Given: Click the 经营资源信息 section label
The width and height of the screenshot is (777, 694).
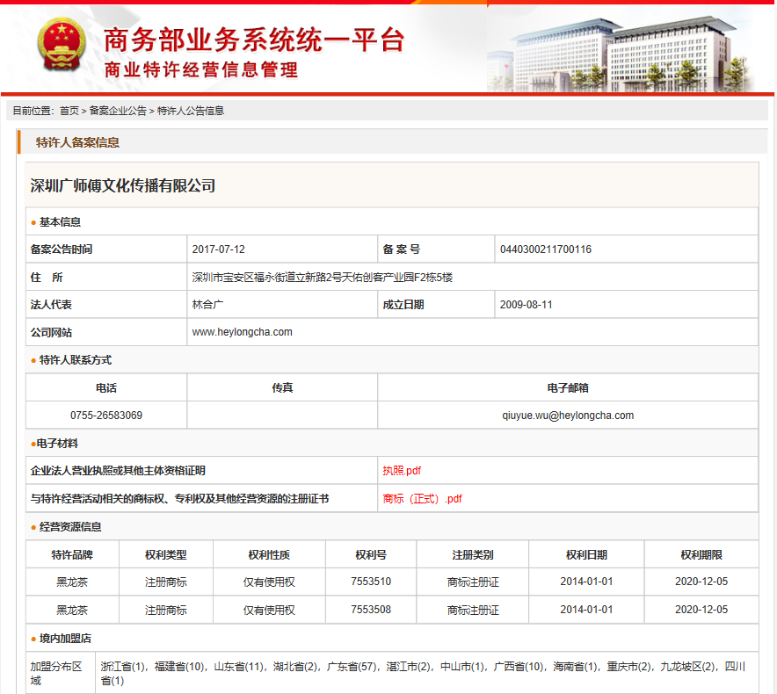Looking at the screenshot, I should 70,526.
